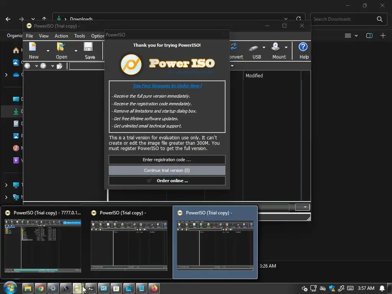The image size is (392, 294).
Task: Go forward using PowerISO's round forward arrow
Action: 43,66
